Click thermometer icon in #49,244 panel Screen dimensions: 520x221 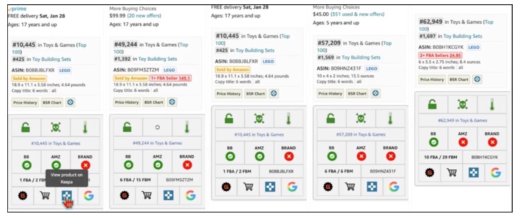coord(187,127)
